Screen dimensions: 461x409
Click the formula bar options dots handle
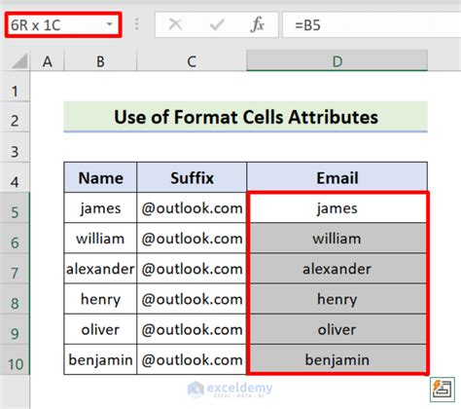(137, 24)
